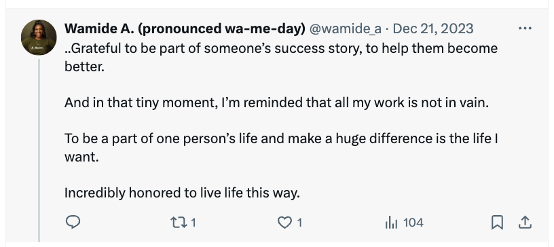Click the @wamide_a handle
Screen dimensions: 554x247
pos(345,28)
